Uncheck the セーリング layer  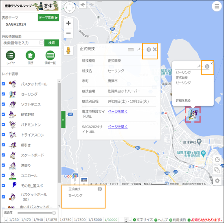[3, 94]
